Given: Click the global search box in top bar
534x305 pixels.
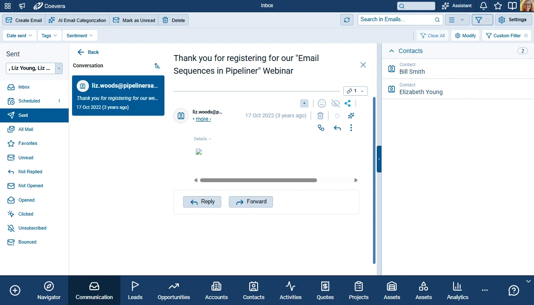Looking at the screenshot, I should (416, 6).
